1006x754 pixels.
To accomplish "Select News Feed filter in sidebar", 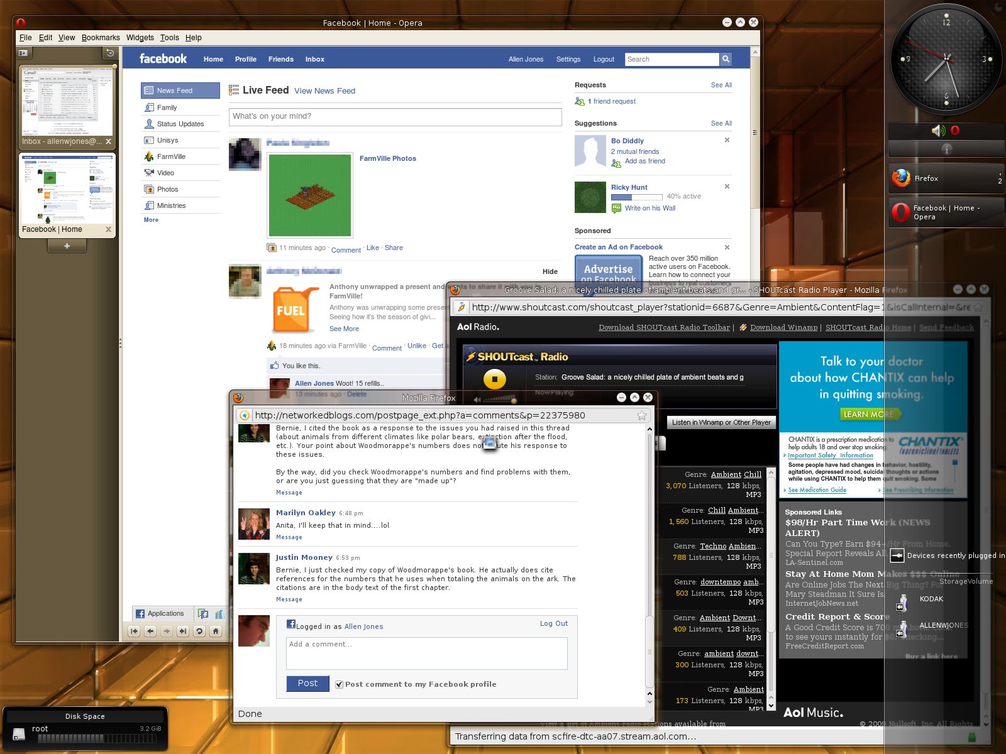I will (x=180, y=90).
